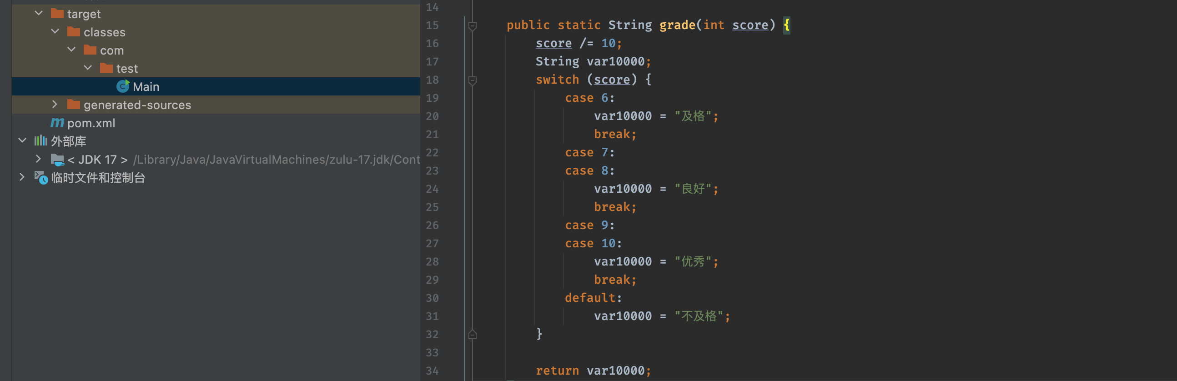Image resolution: width=1177 pixels, height=381 pixels.
Task: Click 'case 9:' label
Action: (589, 225)
